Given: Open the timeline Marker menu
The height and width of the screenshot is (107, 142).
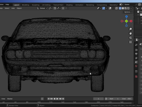Looking at the screenshot, I should pyautogui.click(x=10, y=99).
